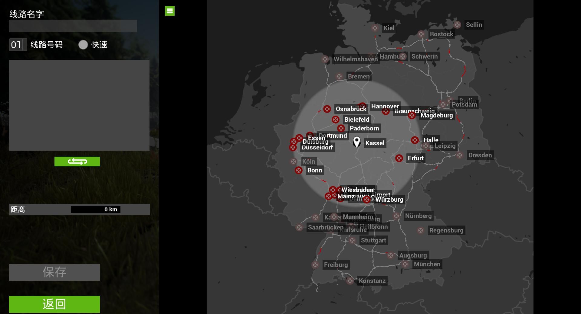Click the Hannover city label
This screenshot has height=314, width=581.
[385, 106]
